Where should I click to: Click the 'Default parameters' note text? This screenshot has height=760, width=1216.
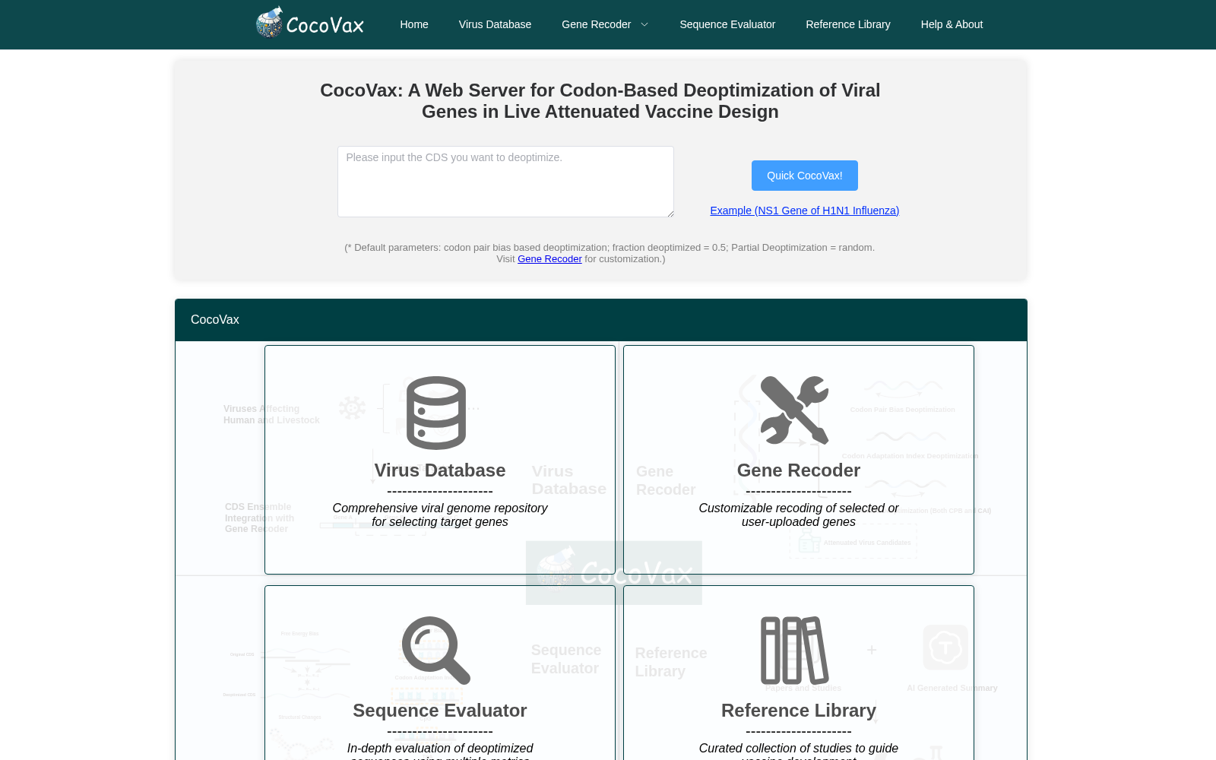pos(610,253)
